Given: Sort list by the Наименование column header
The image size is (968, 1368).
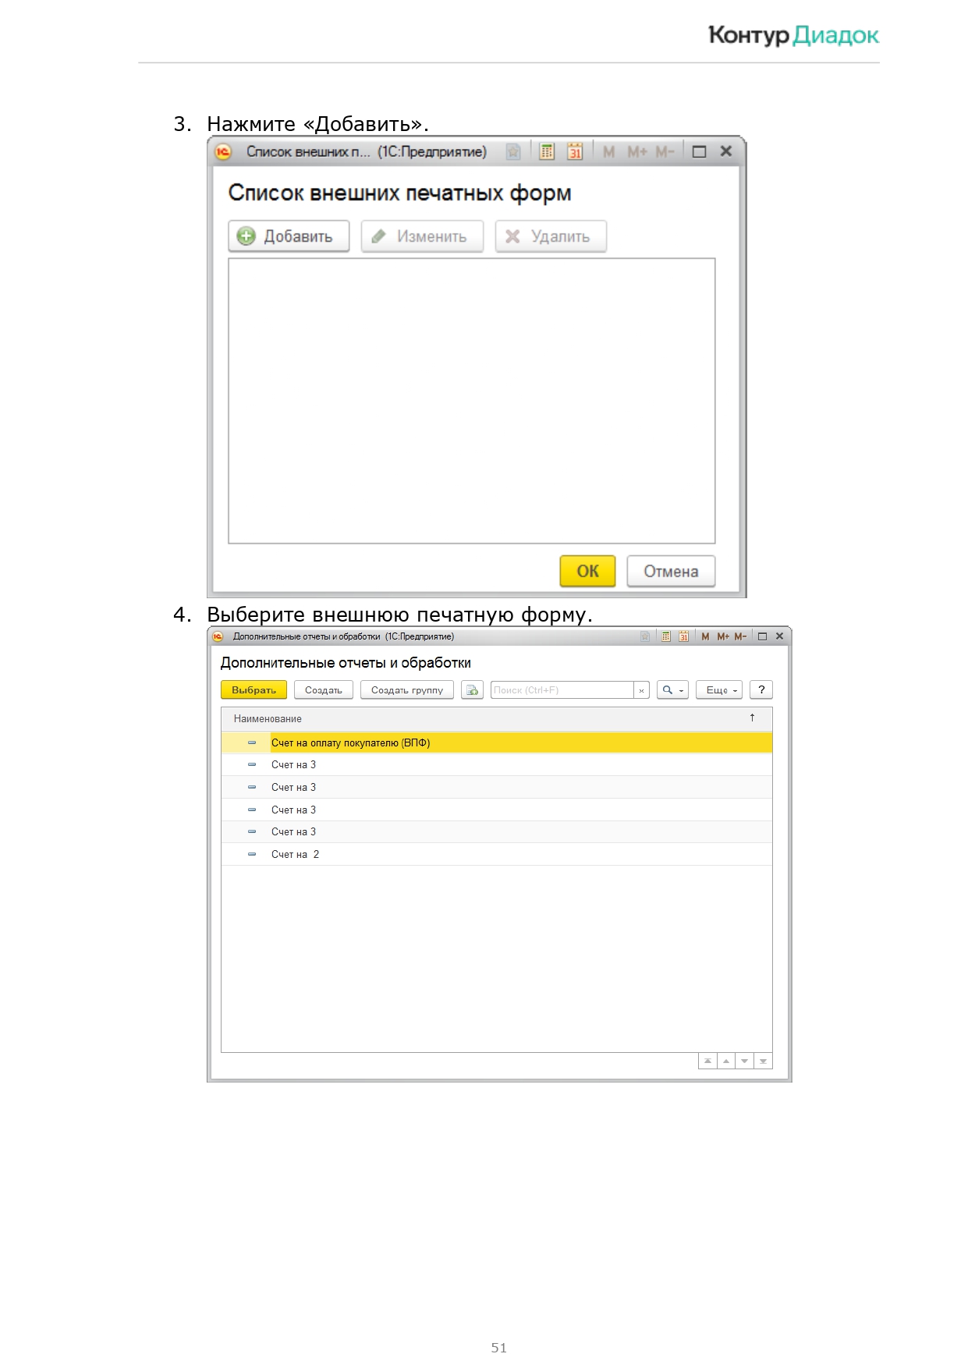Looking at the screenshot, I should [268, 718].
